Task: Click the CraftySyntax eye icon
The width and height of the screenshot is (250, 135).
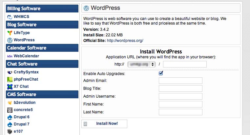Action: [x=10, y=72]
